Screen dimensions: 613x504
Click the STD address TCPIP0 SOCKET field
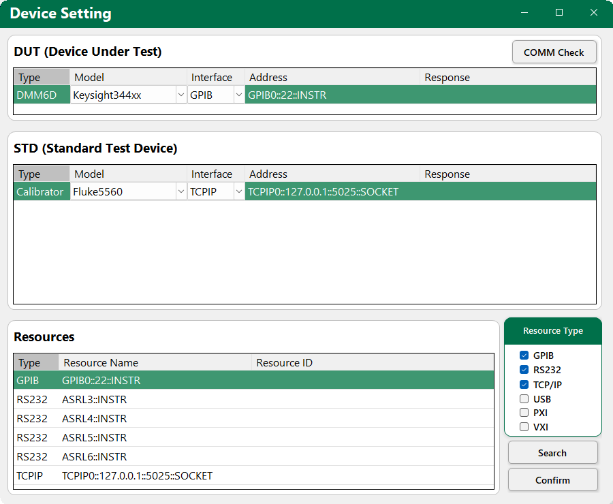point(332,192)
